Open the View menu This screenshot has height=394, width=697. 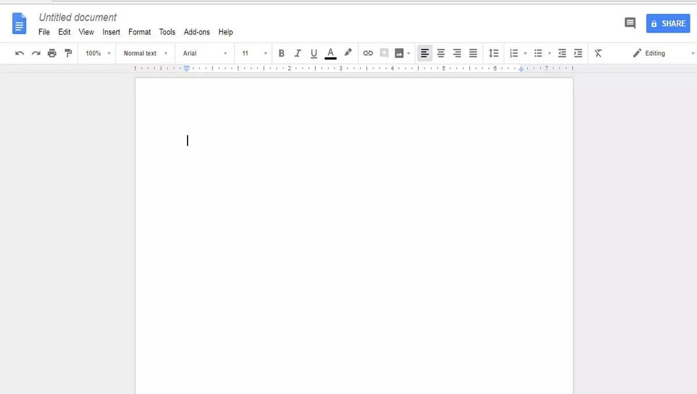coord(86,32)
